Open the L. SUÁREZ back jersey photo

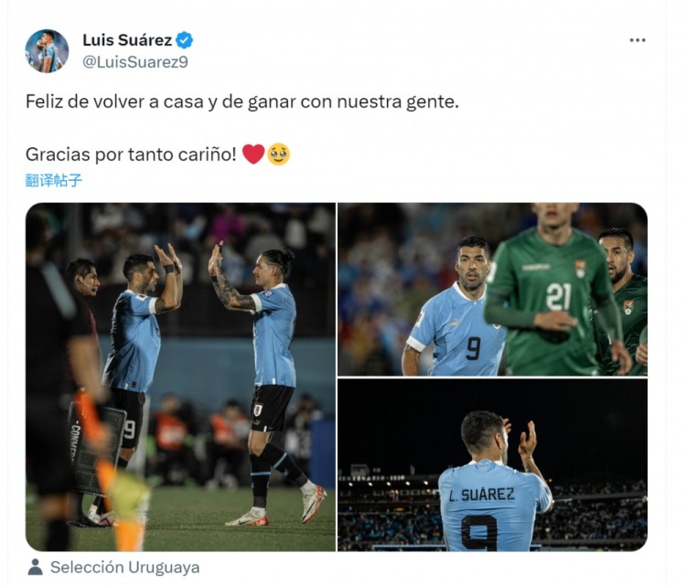pyautogui.click(x=493, y=465)
